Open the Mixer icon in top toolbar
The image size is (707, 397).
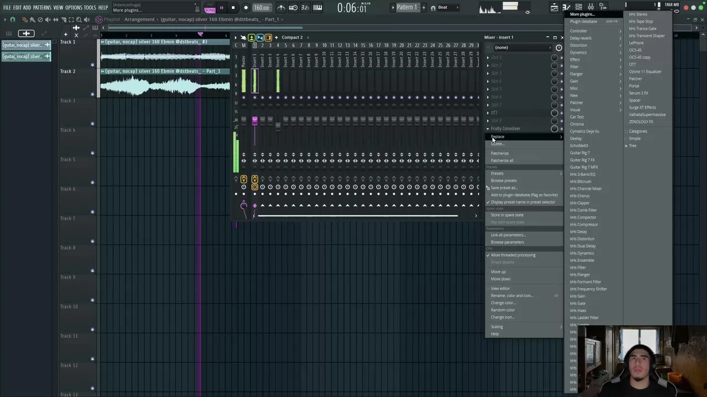pyautogui.click(x=590, y=7)
